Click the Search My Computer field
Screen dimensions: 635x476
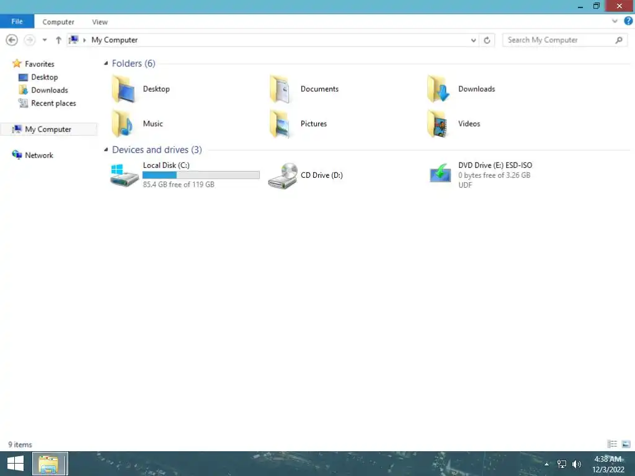click(x=565, y=40)
